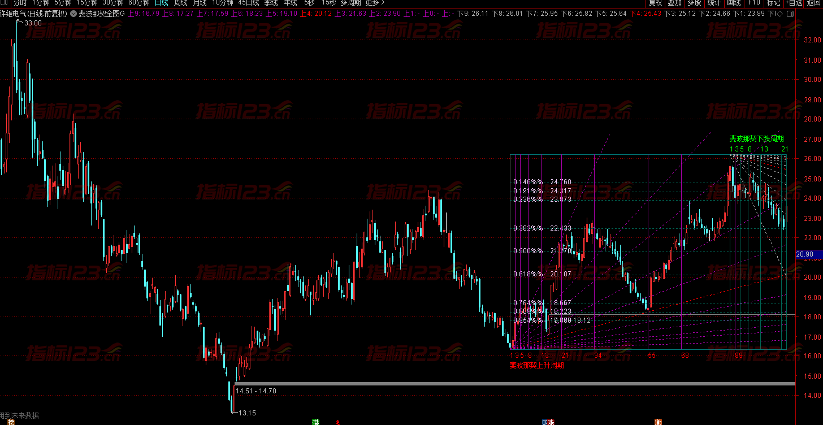Click the red cycle number 89
Screen dimensions: 823x425
739,355
